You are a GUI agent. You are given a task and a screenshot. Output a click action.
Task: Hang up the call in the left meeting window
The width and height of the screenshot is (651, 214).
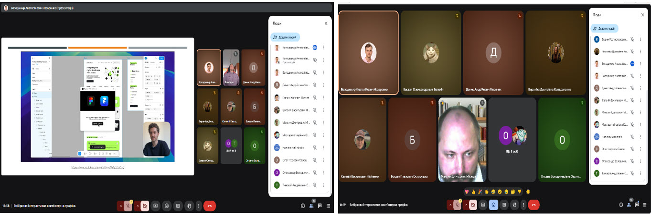coord(209,205)
